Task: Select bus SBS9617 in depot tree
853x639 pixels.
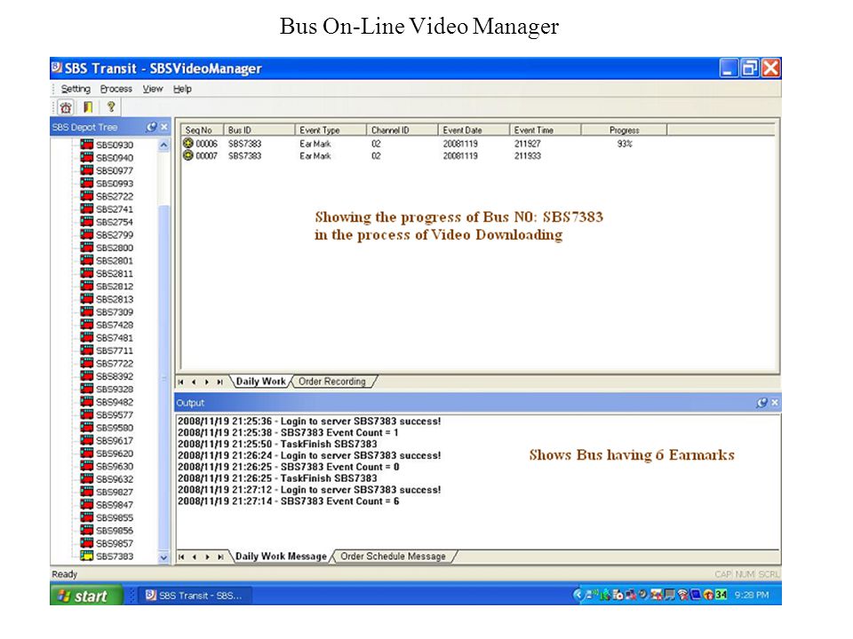Action: coord(115,441)
